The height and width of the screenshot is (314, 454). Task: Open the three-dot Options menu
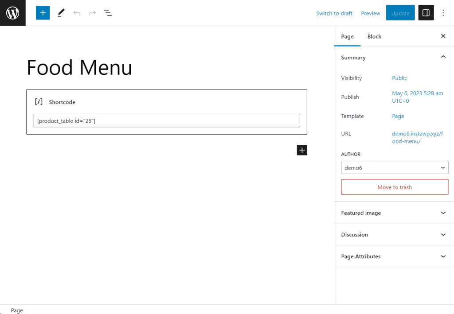pyautogui.click(x=443, y=13)
